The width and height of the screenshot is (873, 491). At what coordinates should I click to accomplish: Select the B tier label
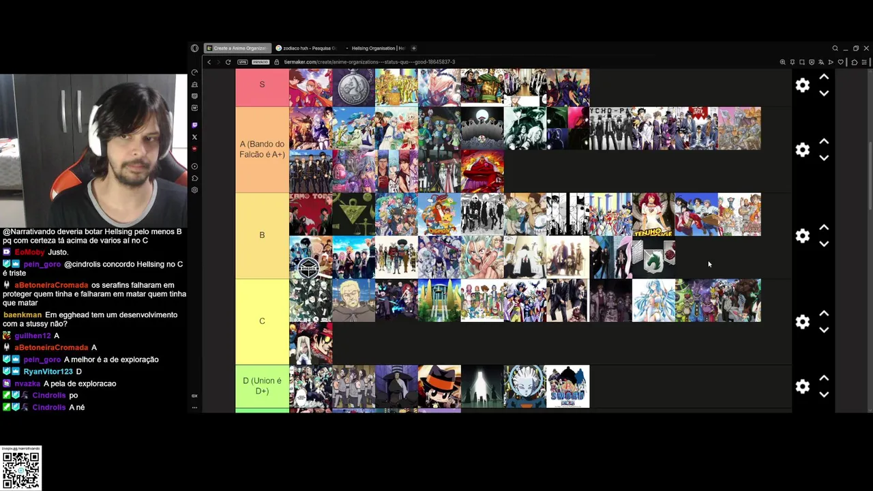point(262,235)
